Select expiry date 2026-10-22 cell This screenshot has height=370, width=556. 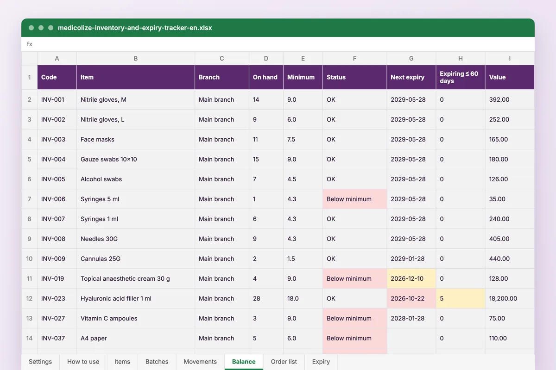click(x=411, y=298)
